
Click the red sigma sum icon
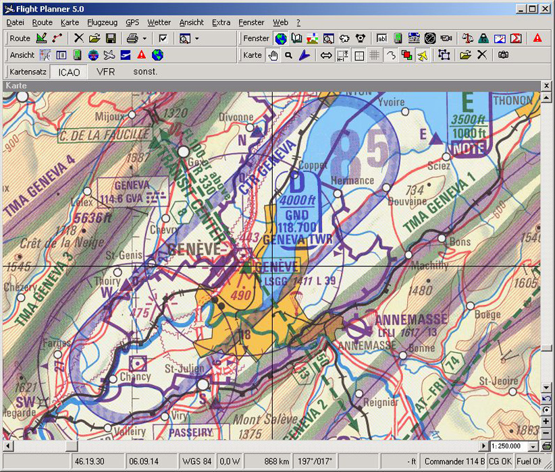point(516,38)
